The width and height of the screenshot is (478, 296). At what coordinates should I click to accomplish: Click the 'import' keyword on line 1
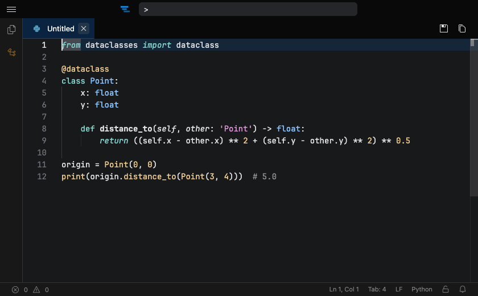156,45
